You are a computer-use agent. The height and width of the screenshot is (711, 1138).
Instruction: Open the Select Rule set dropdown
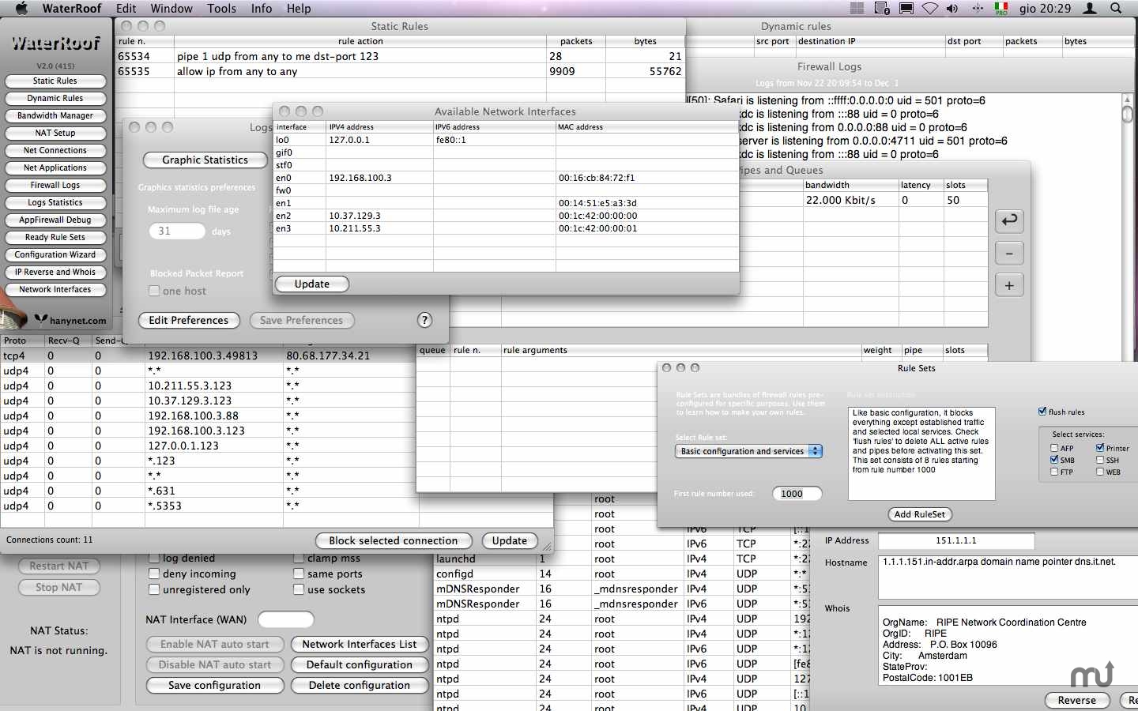pyautogui.click(x=748, y=451)
